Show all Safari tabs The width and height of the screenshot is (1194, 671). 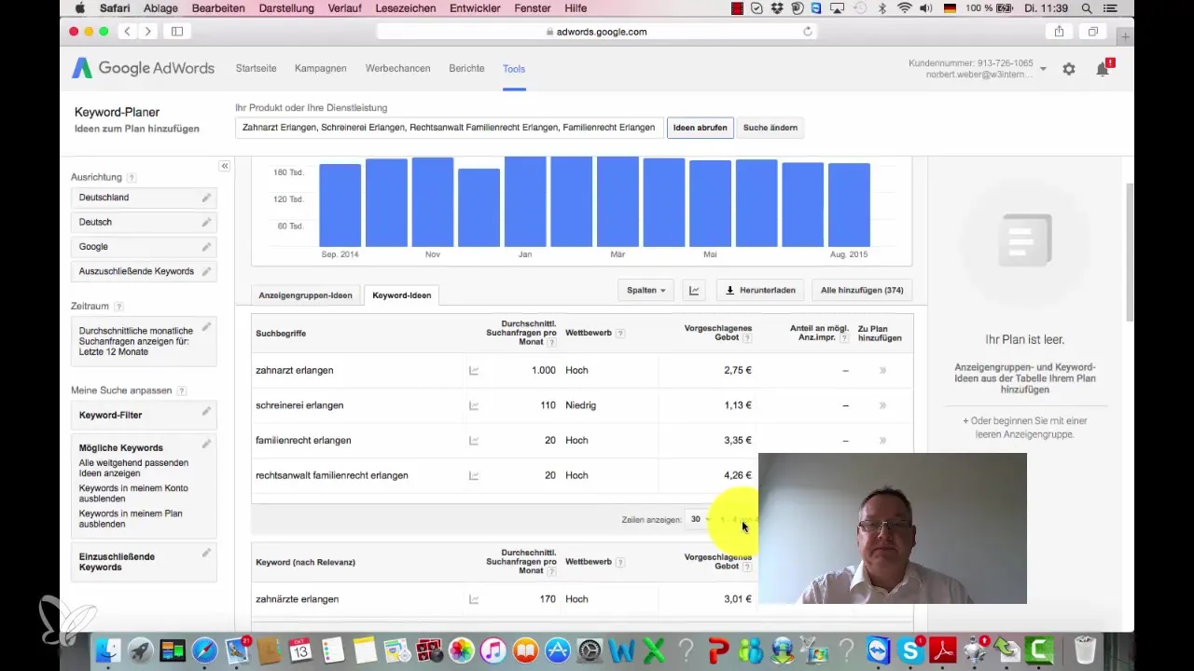pos(1092,32)
